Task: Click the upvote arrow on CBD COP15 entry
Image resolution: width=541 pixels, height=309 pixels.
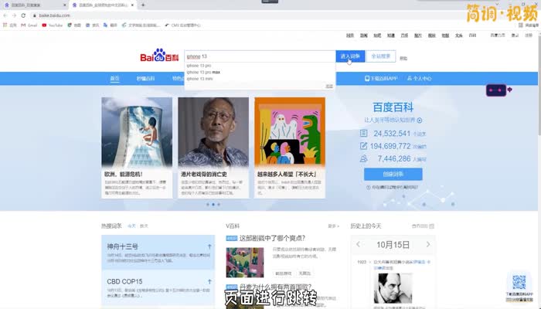Action: (209, 281)
